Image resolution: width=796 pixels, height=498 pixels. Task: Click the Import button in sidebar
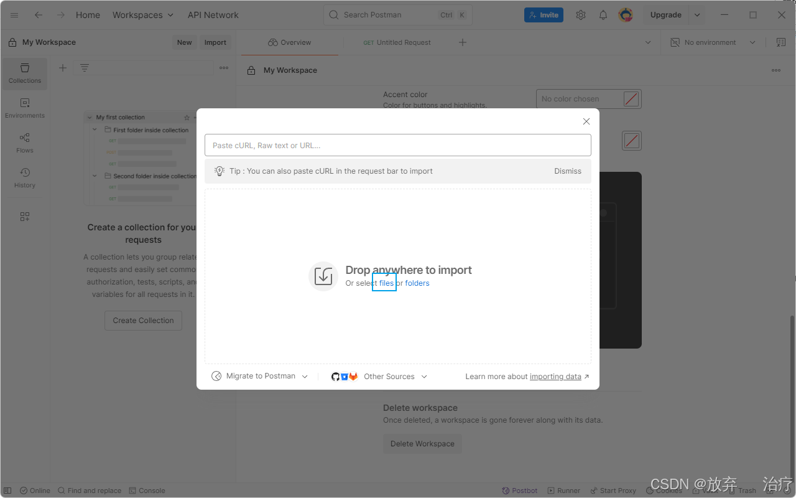pyautogui.click(x=215, y=42)
